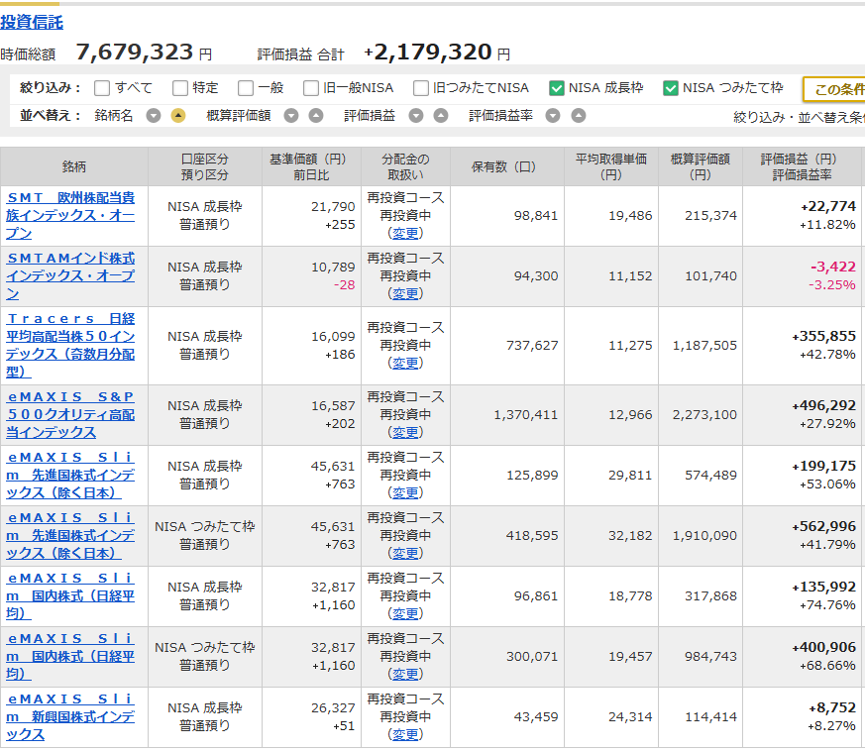The width and height of the screenshot is (865, 752).
Task: Click the この条件 button
Action: [834, 89]
